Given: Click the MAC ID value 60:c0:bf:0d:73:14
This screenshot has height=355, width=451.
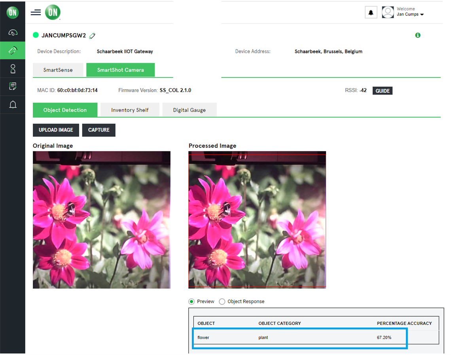Looking at the screenshot, I should click(78, 90).
